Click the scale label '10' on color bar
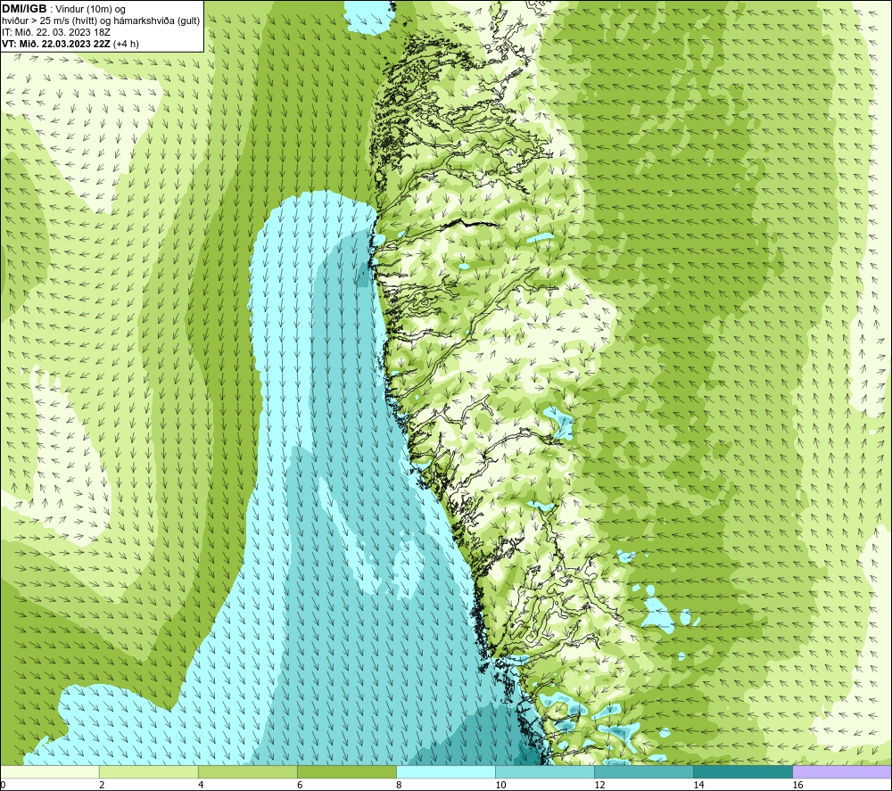Viewport: 892px width, 791px height. click(500, 786)
